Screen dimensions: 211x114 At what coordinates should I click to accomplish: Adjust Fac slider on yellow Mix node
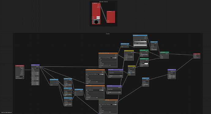[x=132, y=72]
